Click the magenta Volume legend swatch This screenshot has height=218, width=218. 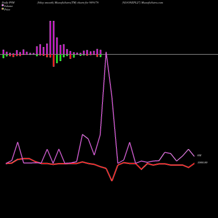point(3,5)
